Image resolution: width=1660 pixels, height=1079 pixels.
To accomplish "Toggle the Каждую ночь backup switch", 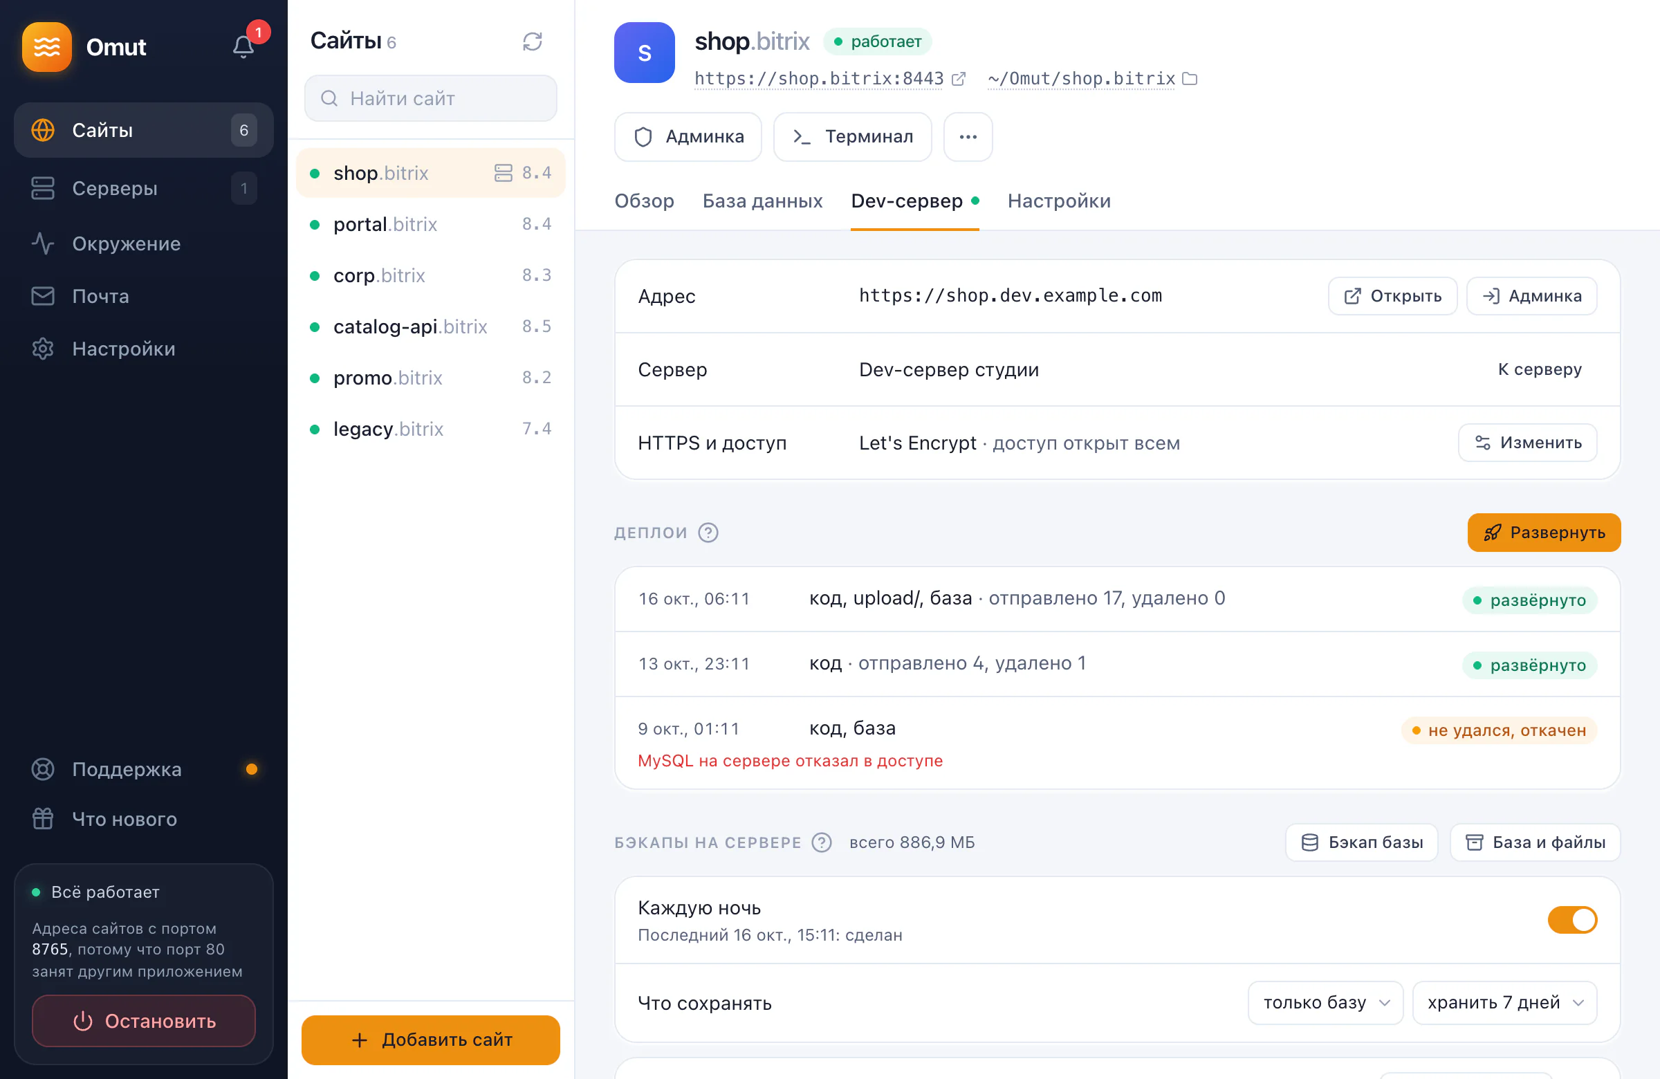I will tap(1572, 920).
